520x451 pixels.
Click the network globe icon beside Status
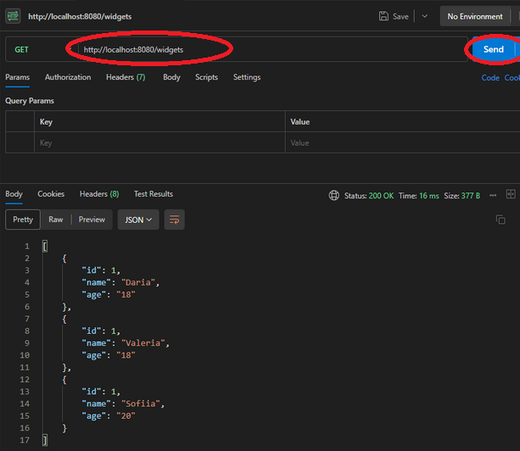[x=334, y=196]
